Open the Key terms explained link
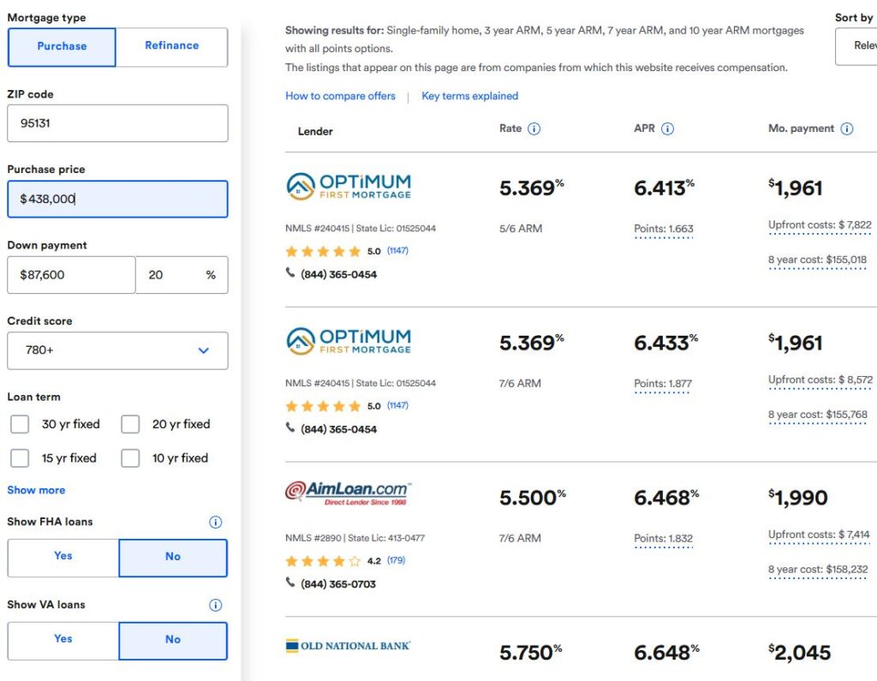This screenshot has height=681, width=877. pos(469,96)
